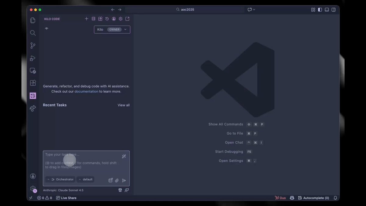
Task: Open the documentation link
Action: pos(86,92)
